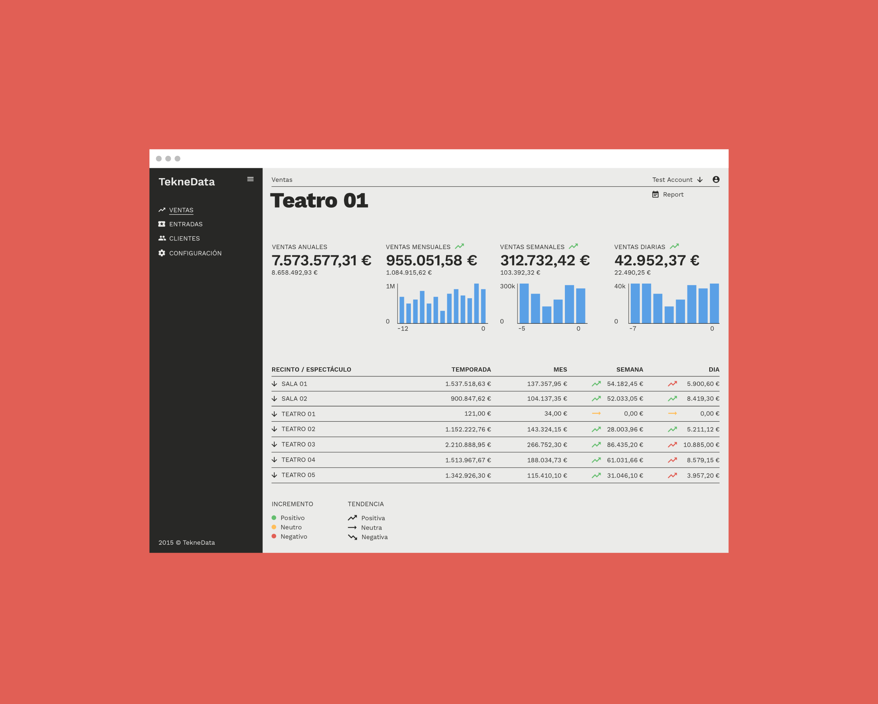Expand the TEATRO 05 row arrow
The image size is (878, 704).
pyautogui.click(x=274, y=475)
